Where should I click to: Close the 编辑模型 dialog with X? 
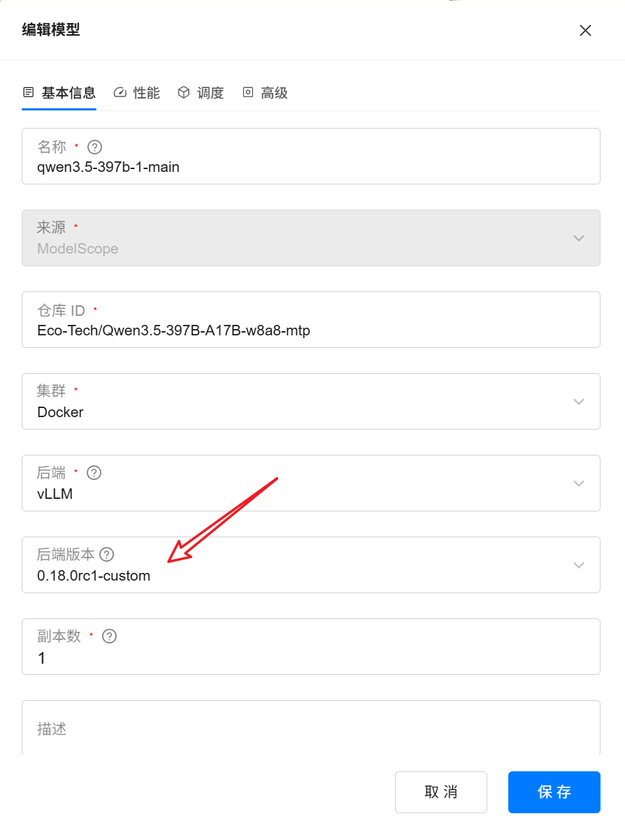click(x=585, y=30)
